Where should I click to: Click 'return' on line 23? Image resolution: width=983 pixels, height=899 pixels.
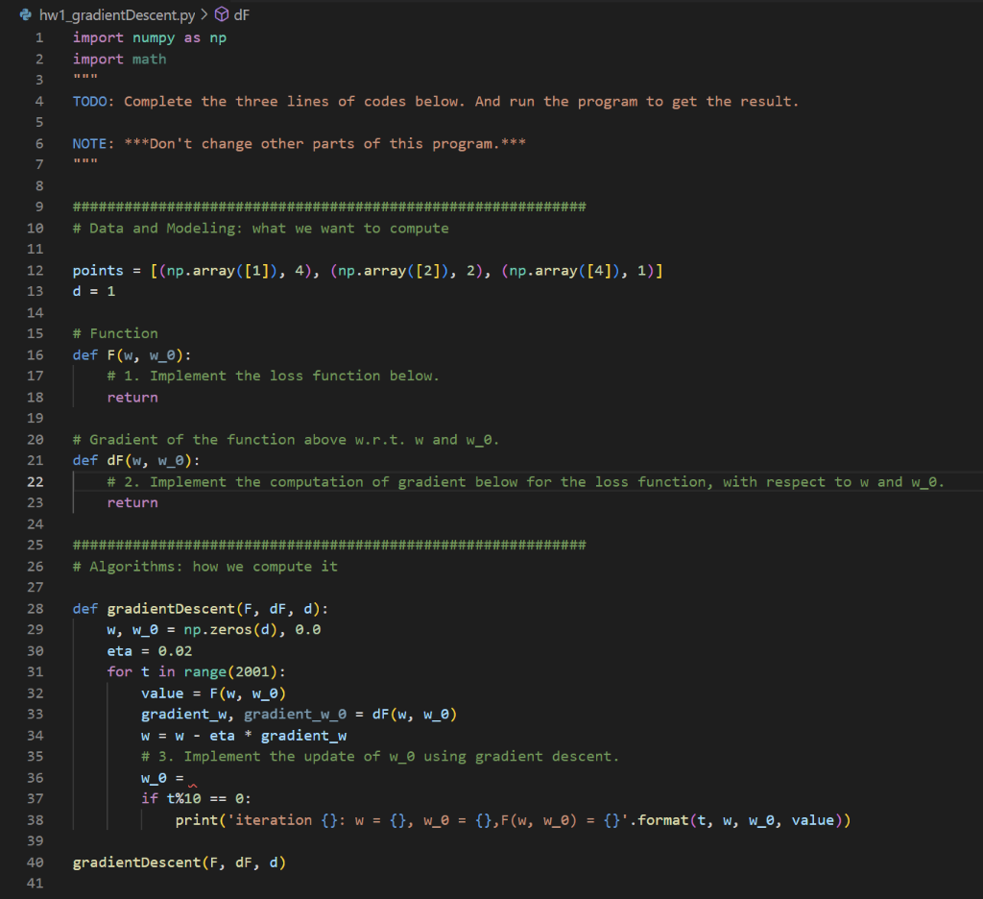tap(132, 503)
